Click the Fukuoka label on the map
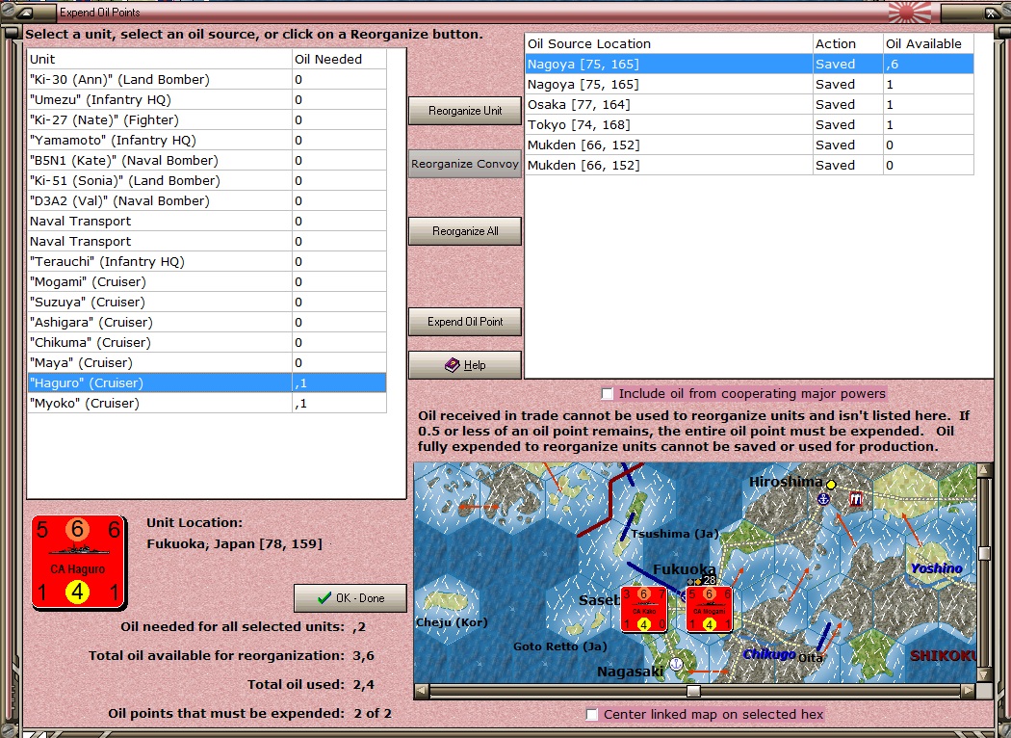The image size is (1011, 738). [x=684, y=569]
